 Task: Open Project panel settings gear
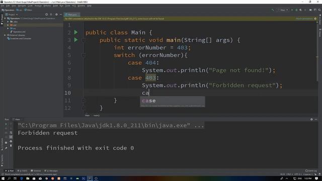tap(56, 15)
